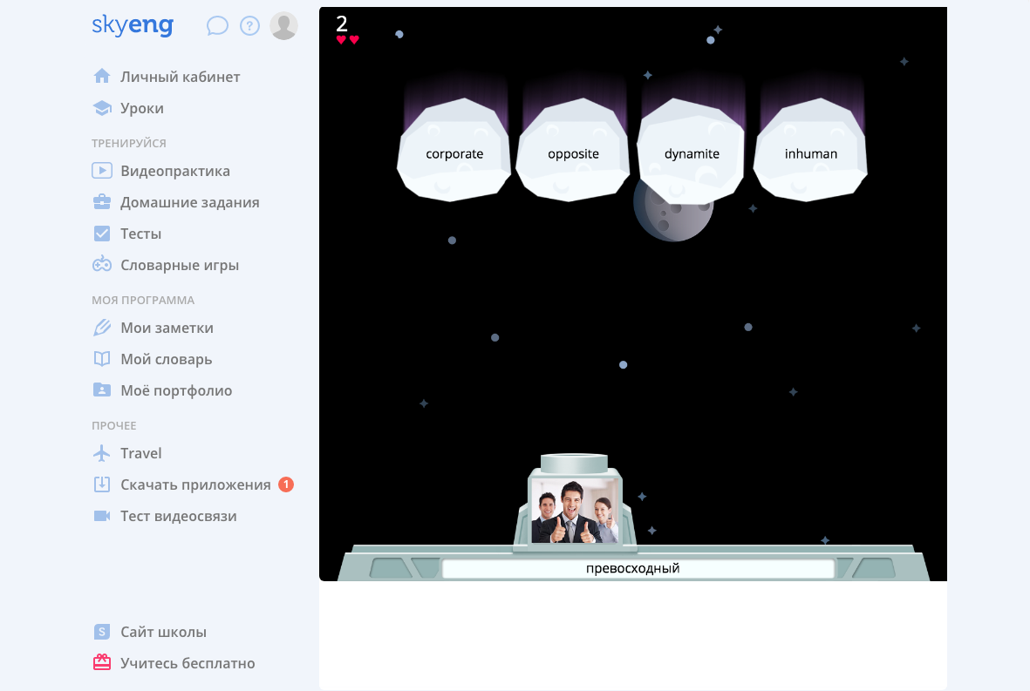The height and width of the screenshot is (691, 1030).
Task: Open Мои заметки
Action: 167,329
